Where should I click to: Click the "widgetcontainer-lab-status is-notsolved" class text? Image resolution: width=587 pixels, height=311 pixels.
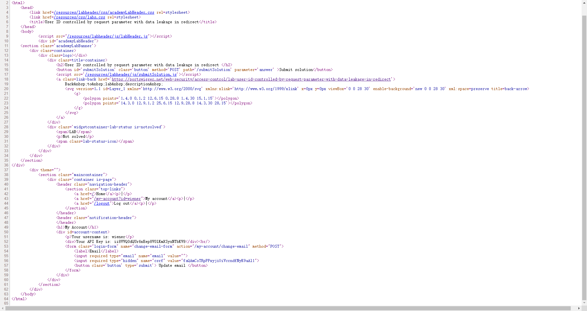[x=117, y=127]
